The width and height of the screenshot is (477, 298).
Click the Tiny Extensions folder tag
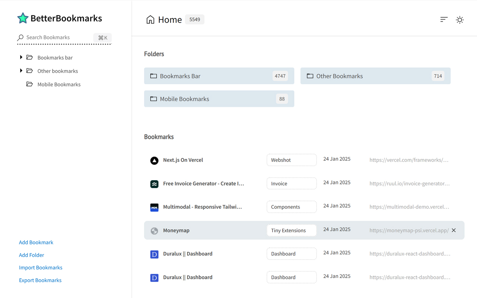tap(291, 230)
